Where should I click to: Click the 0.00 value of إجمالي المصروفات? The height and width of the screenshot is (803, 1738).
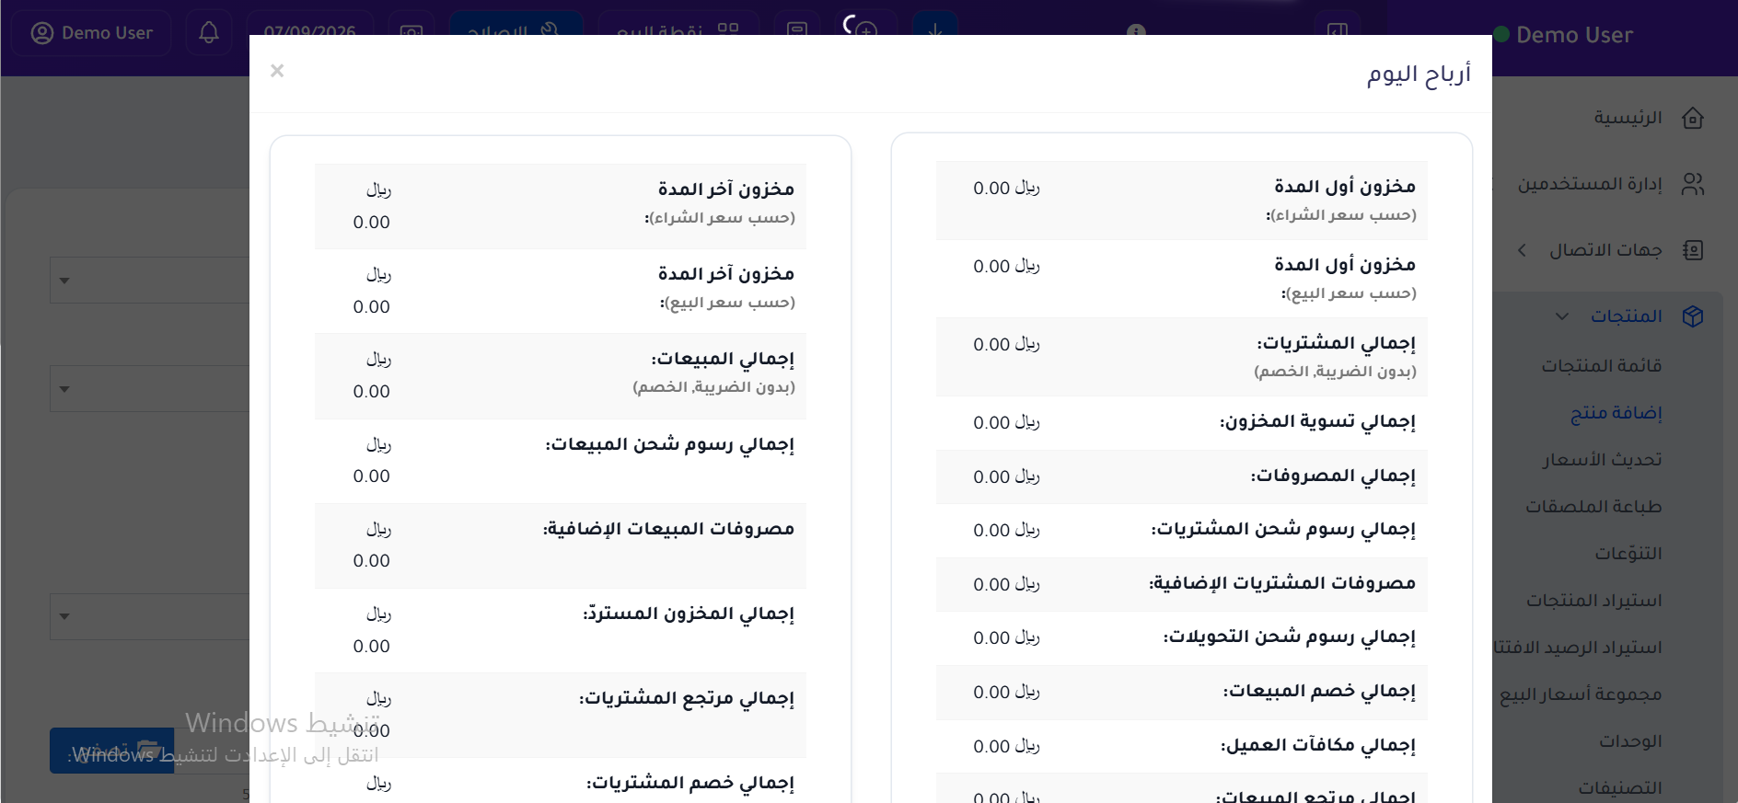tap(991, 477)
